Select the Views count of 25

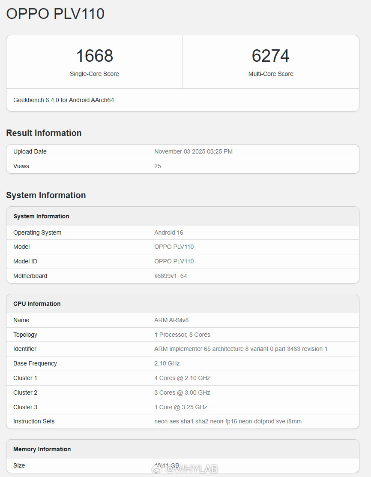tap(157, 166)
